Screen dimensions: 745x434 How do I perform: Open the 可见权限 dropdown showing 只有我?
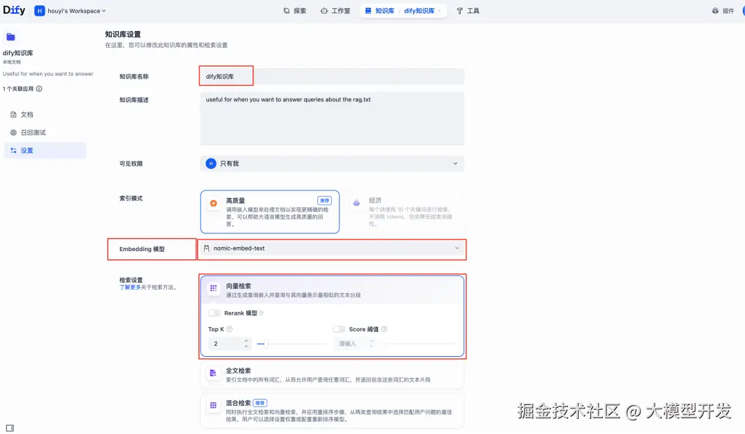[x=332, y=164]
